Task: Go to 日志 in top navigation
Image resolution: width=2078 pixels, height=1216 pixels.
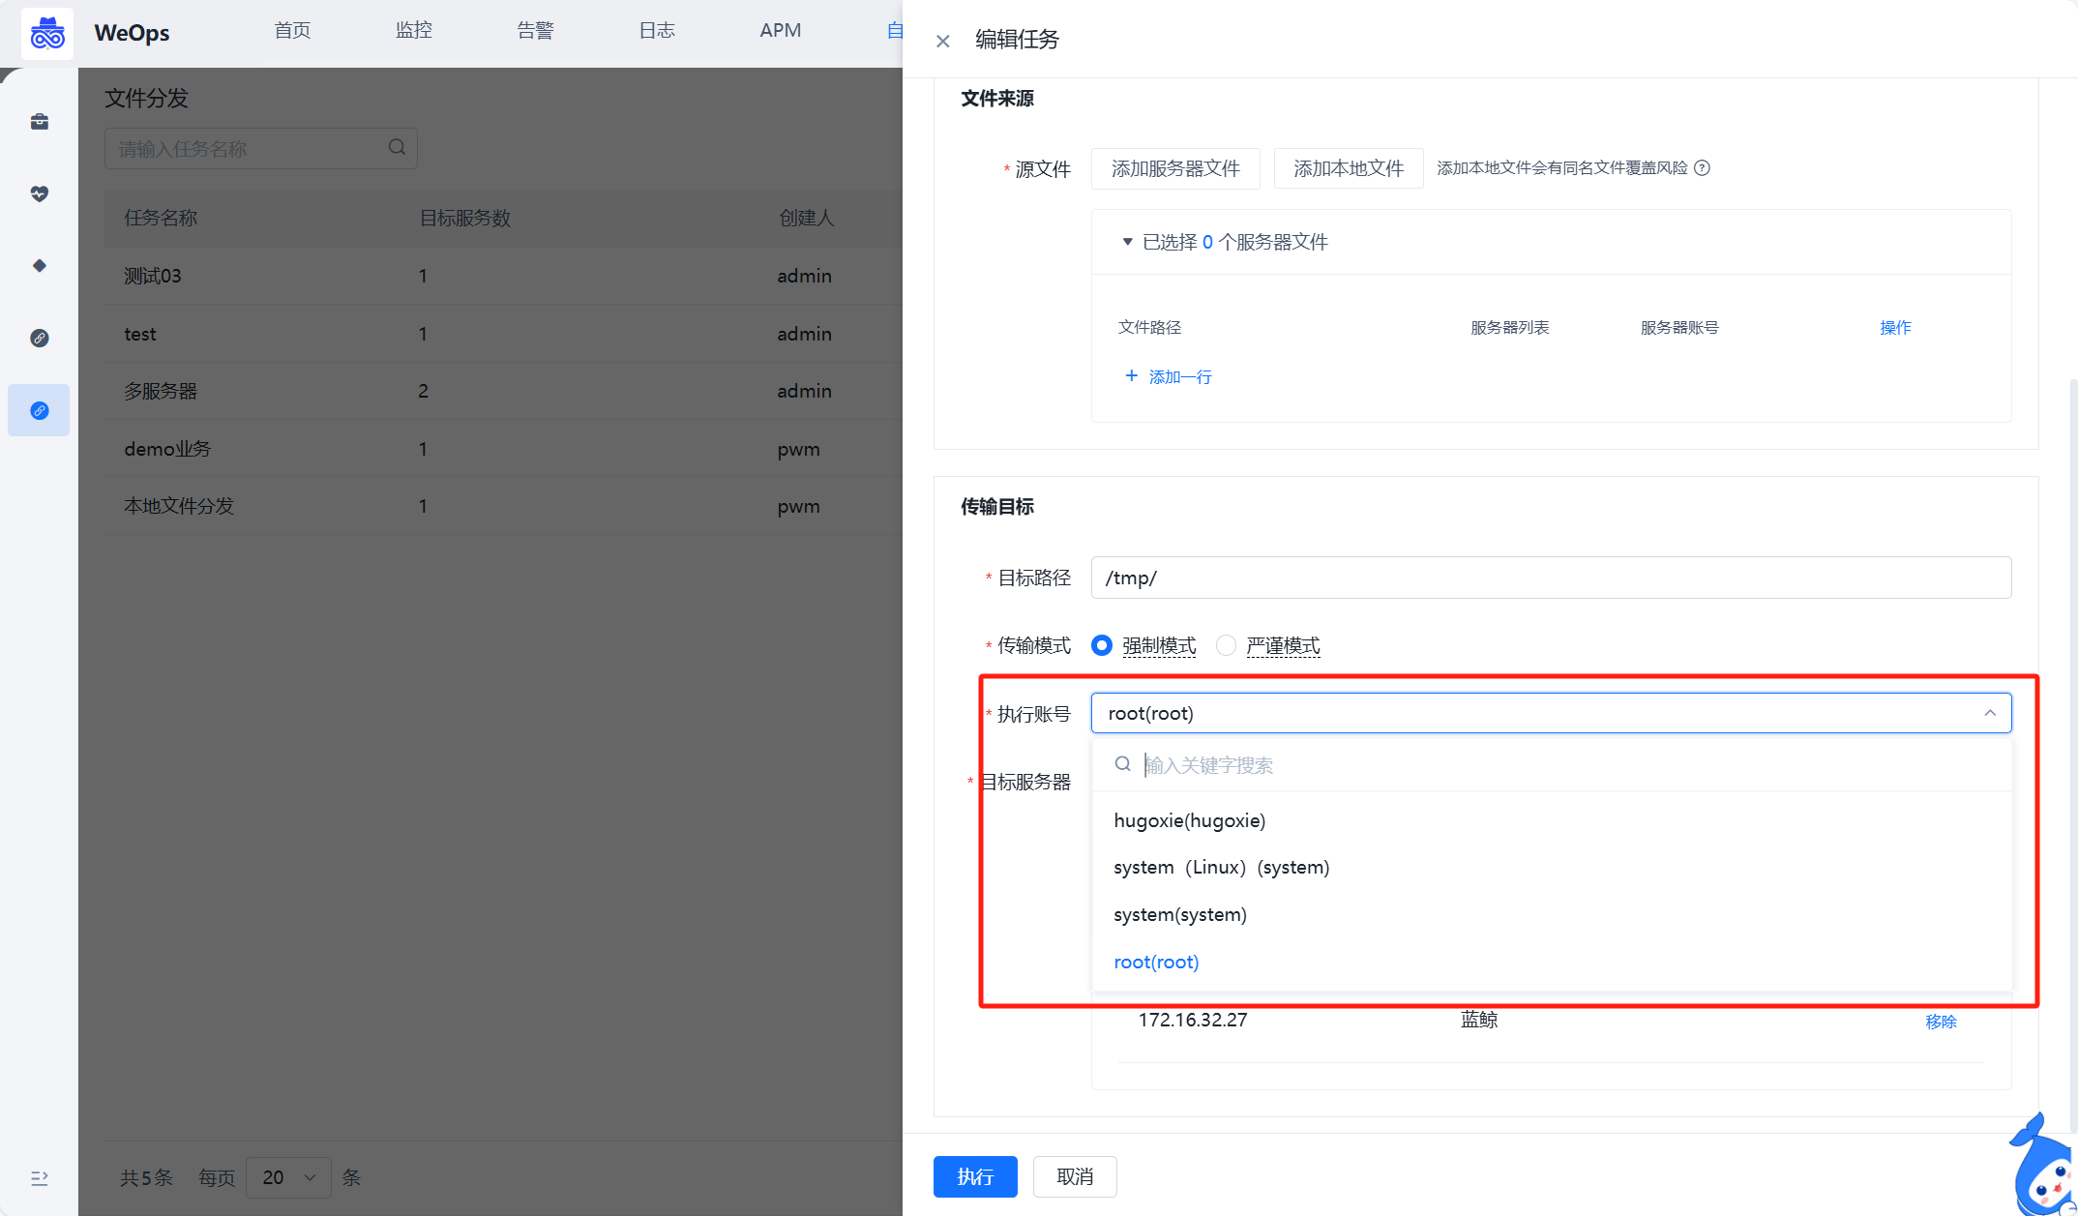Action: [x=657, y=31]
